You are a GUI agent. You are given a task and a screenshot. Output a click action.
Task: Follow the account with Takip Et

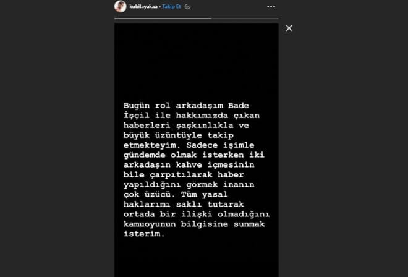click(171, 7)
